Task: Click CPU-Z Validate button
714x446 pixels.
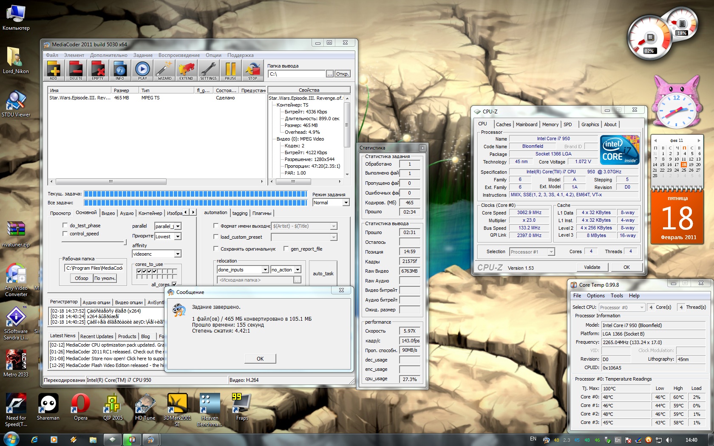Action: click(x=592, y=267)
